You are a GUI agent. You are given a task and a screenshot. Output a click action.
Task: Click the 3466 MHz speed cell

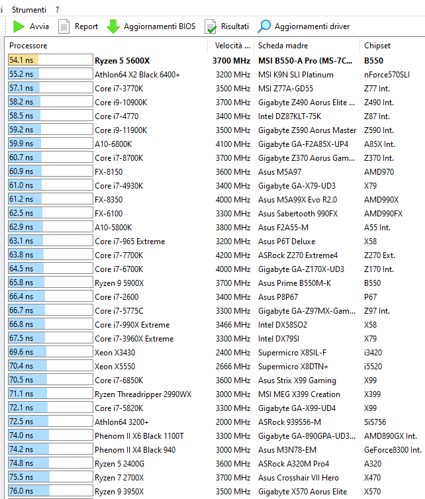tap(233, 324)
